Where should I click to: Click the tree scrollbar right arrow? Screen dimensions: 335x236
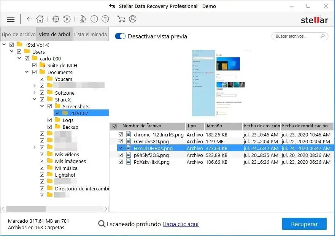105,209
